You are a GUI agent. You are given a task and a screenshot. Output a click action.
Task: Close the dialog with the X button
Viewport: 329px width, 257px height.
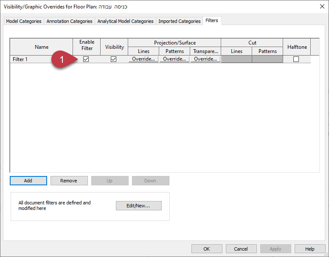[321, 6]
